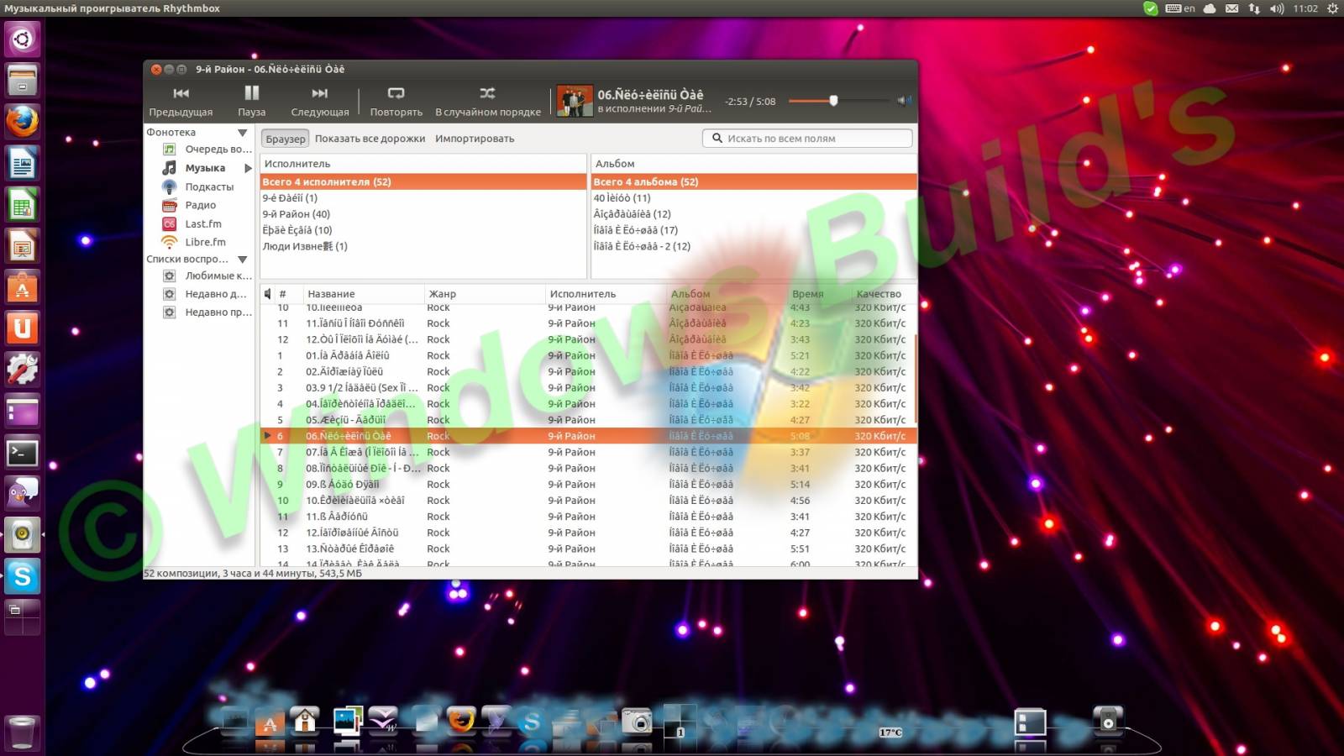Select 'Всего 4 альбома (52)' album row

click(x=753, y=181)
